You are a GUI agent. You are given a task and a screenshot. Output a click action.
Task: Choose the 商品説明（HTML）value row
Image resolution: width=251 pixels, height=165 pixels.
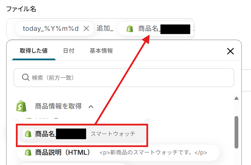pyautogui.click(x=118, y=153)
